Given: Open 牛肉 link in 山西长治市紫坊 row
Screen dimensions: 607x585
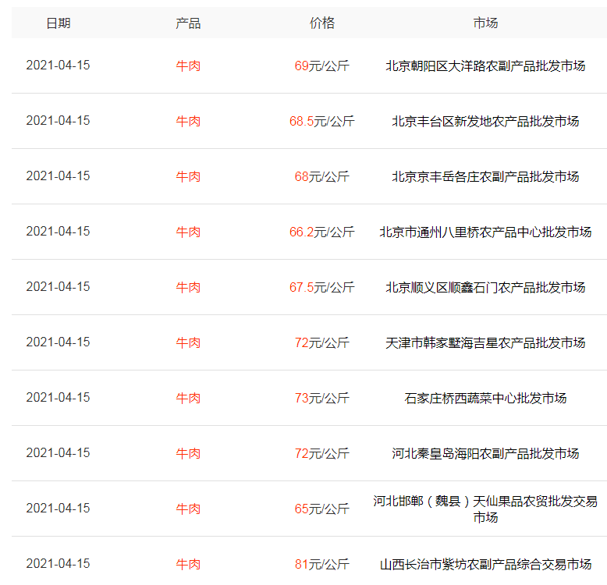Looking at the screenshot, I should pyautogui.click(x=188, y=564).
